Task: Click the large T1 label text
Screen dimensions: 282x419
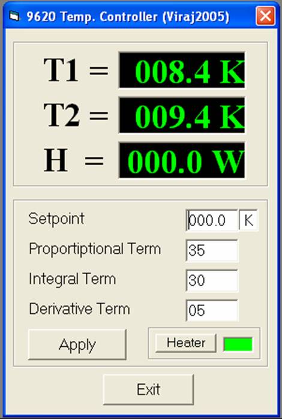Action: point(61,70)
